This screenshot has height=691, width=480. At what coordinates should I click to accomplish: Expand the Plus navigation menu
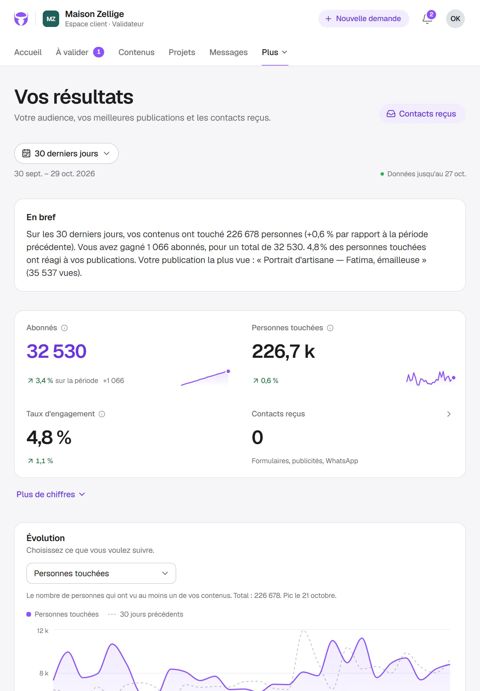275,52
